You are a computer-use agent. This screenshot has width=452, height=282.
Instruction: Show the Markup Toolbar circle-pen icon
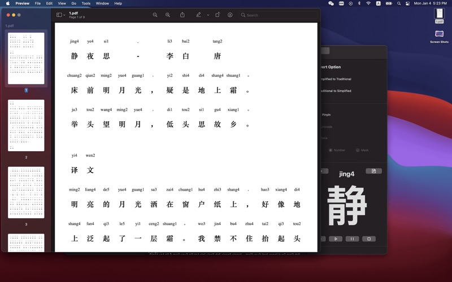coord(230,15)
